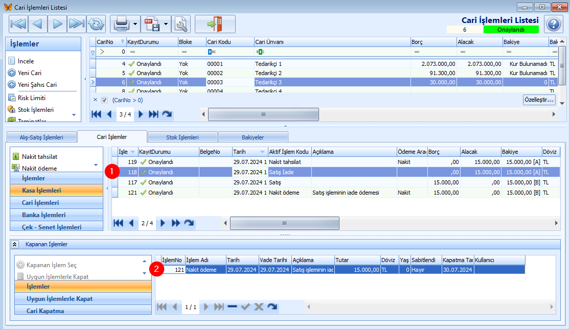Screen dimensions: 570x330
Task: Select Cari Kapatma group
Action: 83,311
